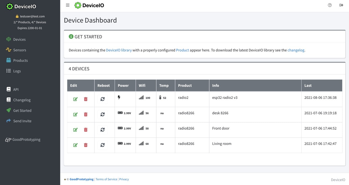
Task: Open the Products page from the sidebar
Action: [x=20, y=60]
